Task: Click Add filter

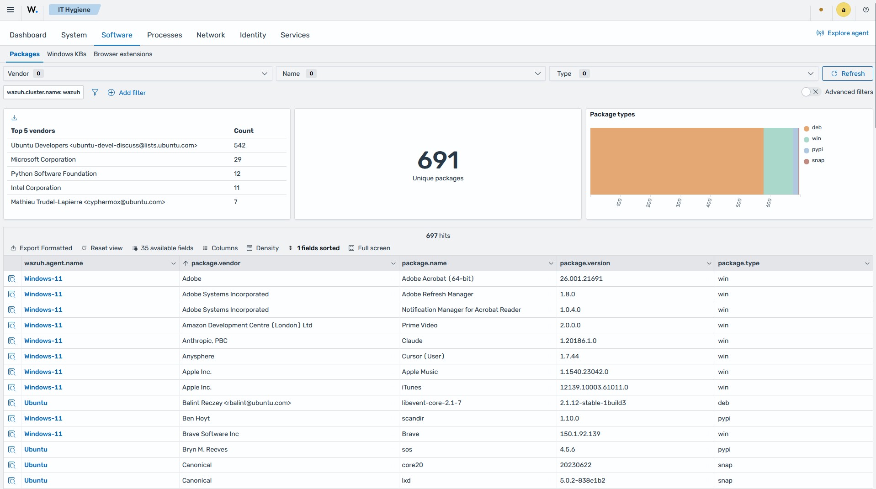Action: 127,93
